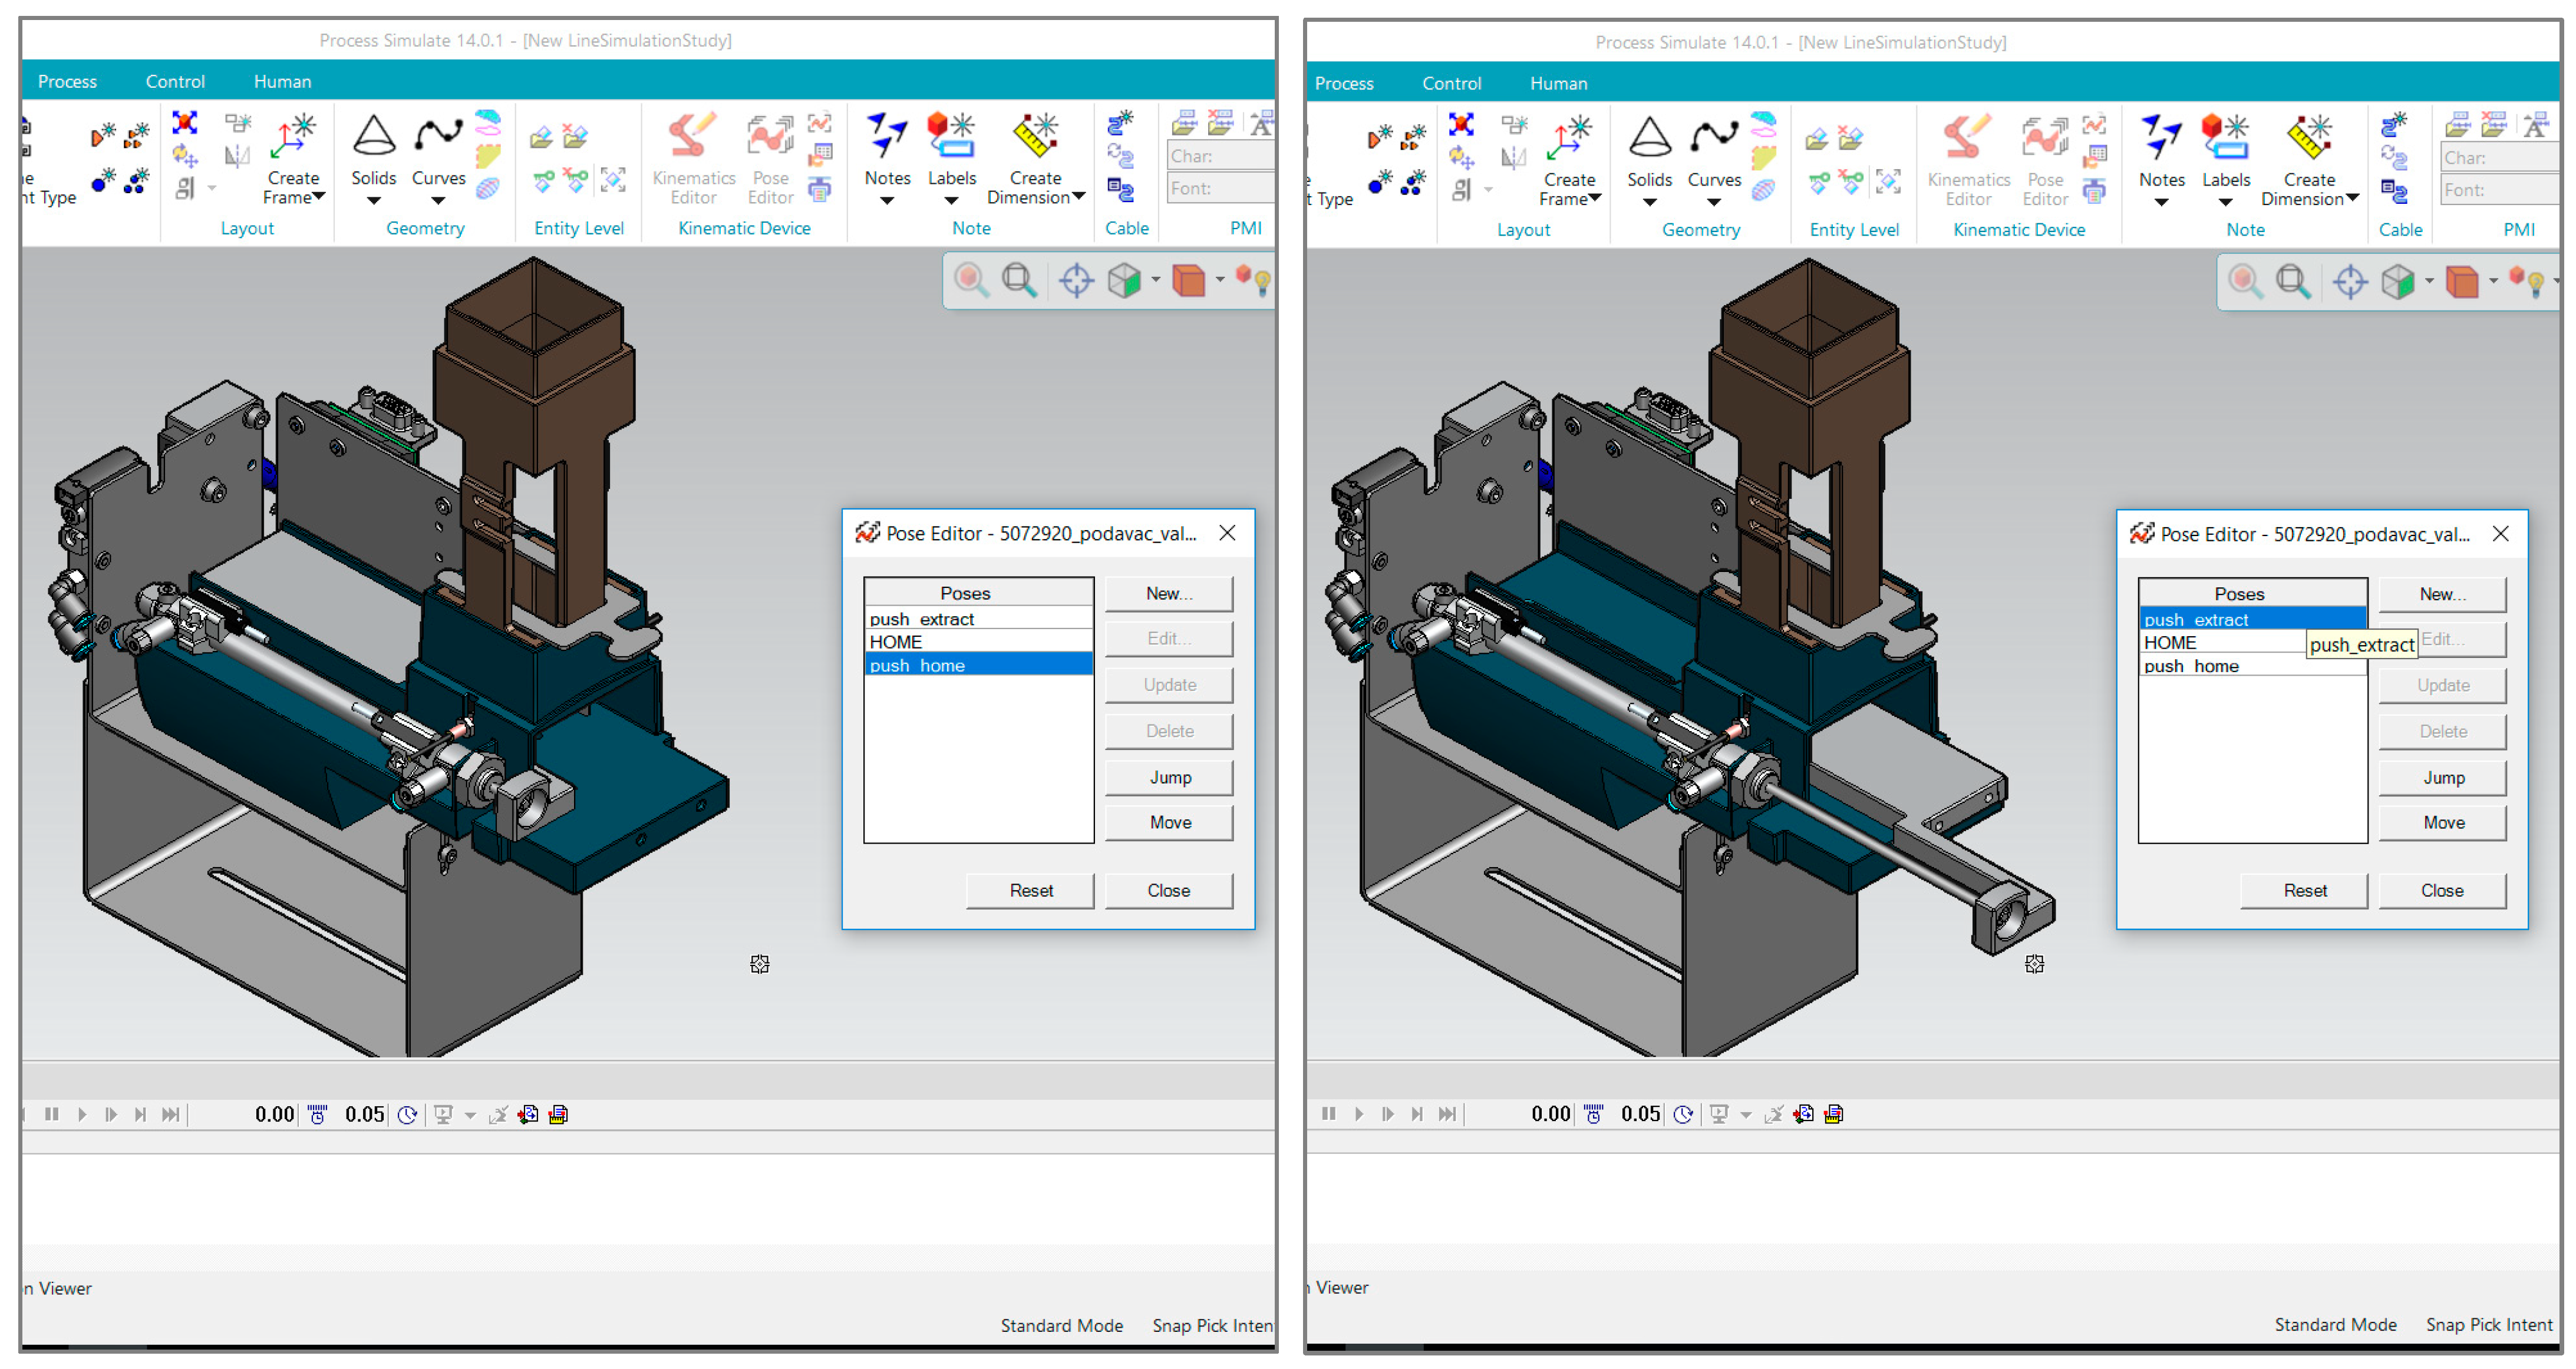The height and width of the screenshot is (1369, 2576).
Task: Open the Curves dropdown arrow in right window
Action: [1713, 203]
